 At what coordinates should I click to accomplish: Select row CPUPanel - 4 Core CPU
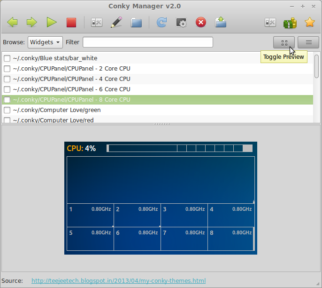[x=157, y=79]
